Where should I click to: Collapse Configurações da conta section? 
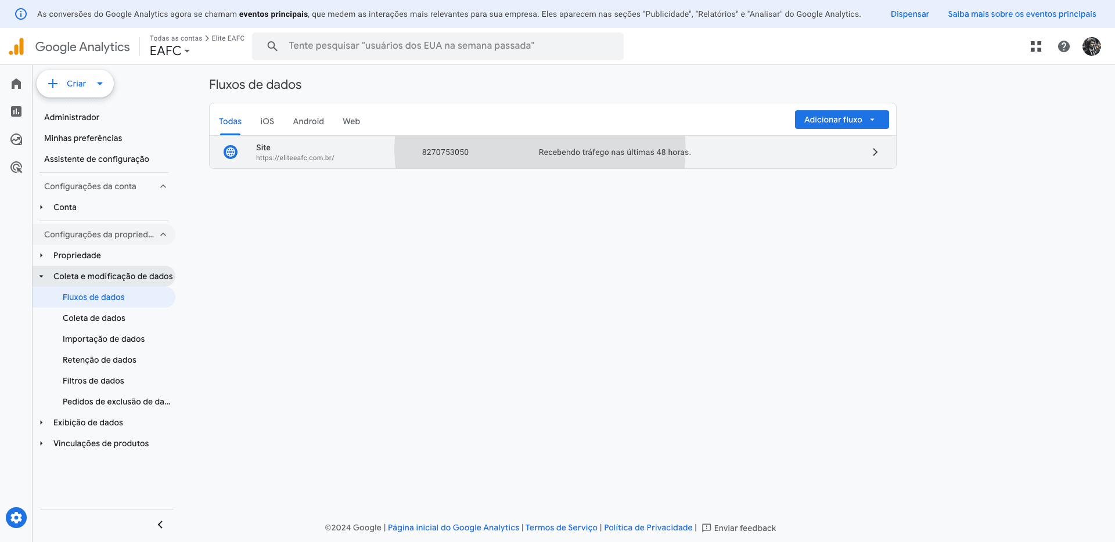[x=163, y=186]
